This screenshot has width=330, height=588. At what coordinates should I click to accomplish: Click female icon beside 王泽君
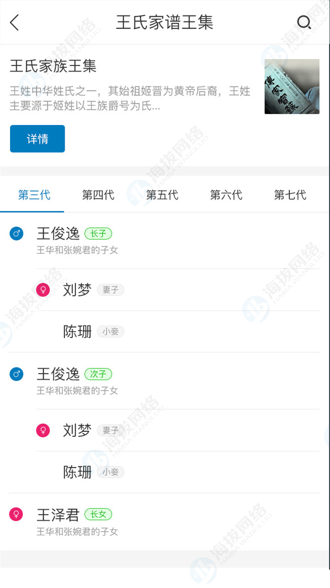click(16, 514)
